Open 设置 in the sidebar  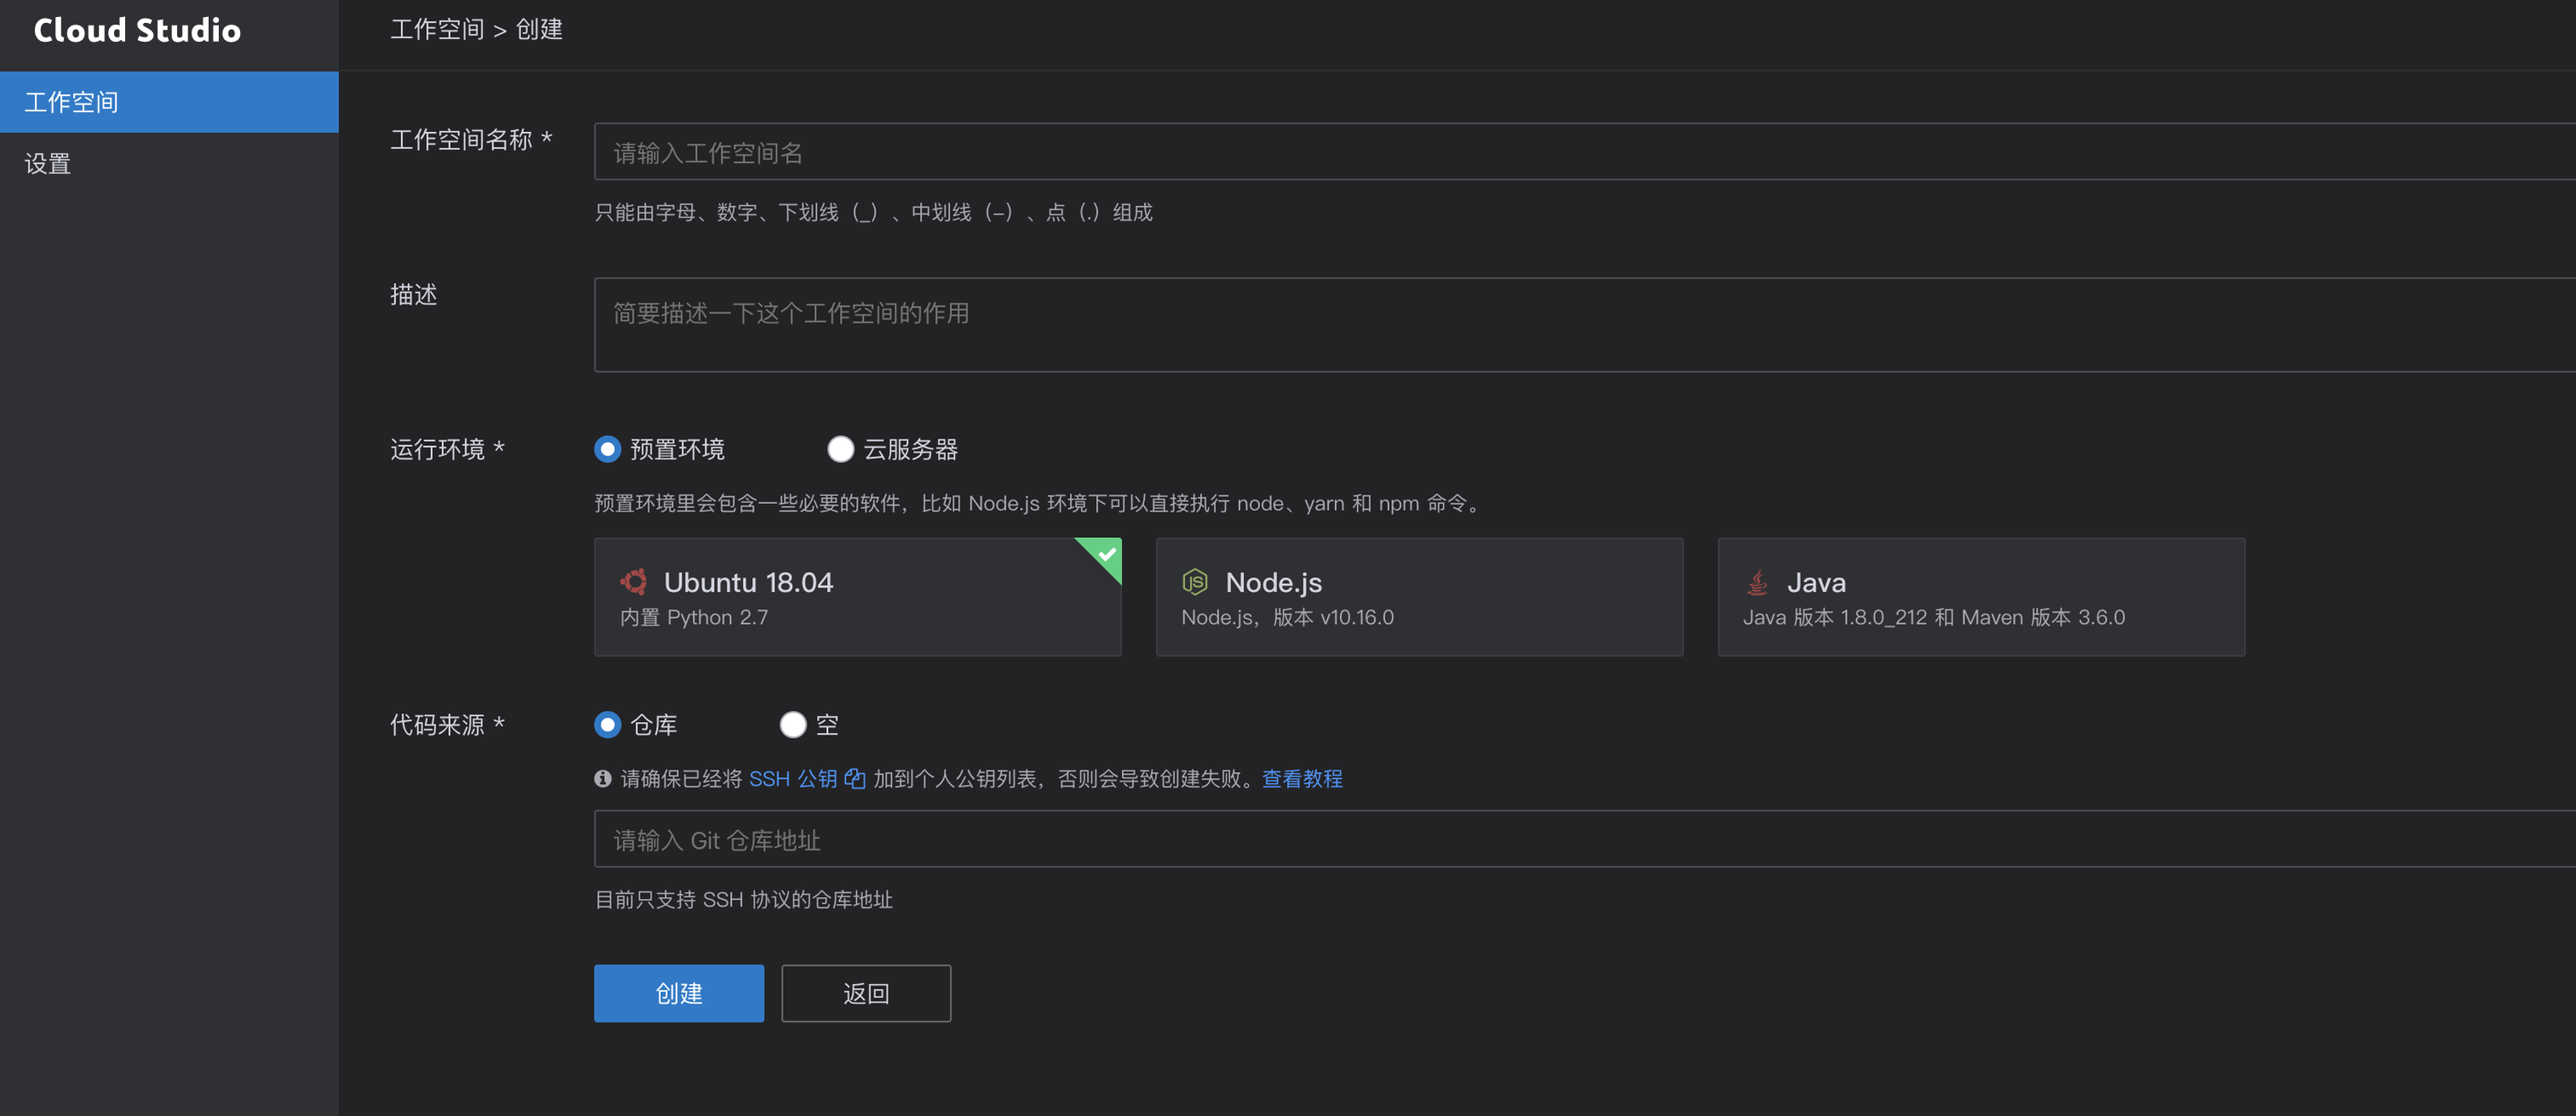[169, 163]
